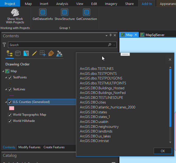The image size is (176, 163).
Task: Select List By Selection icon
Action: pyautogui.click(x=26, y=53)
